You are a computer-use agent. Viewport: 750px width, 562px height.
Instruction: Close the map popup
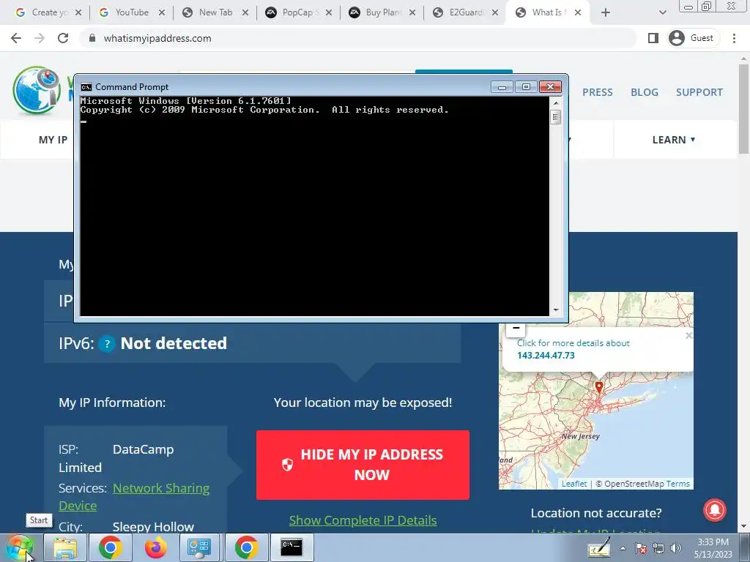[688, 335]
